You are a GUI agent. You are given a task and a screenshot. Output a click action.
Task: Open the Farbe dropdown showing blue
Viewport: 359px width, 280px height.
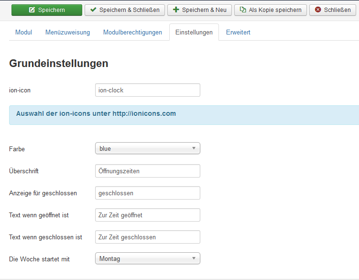tap(148, 148)
